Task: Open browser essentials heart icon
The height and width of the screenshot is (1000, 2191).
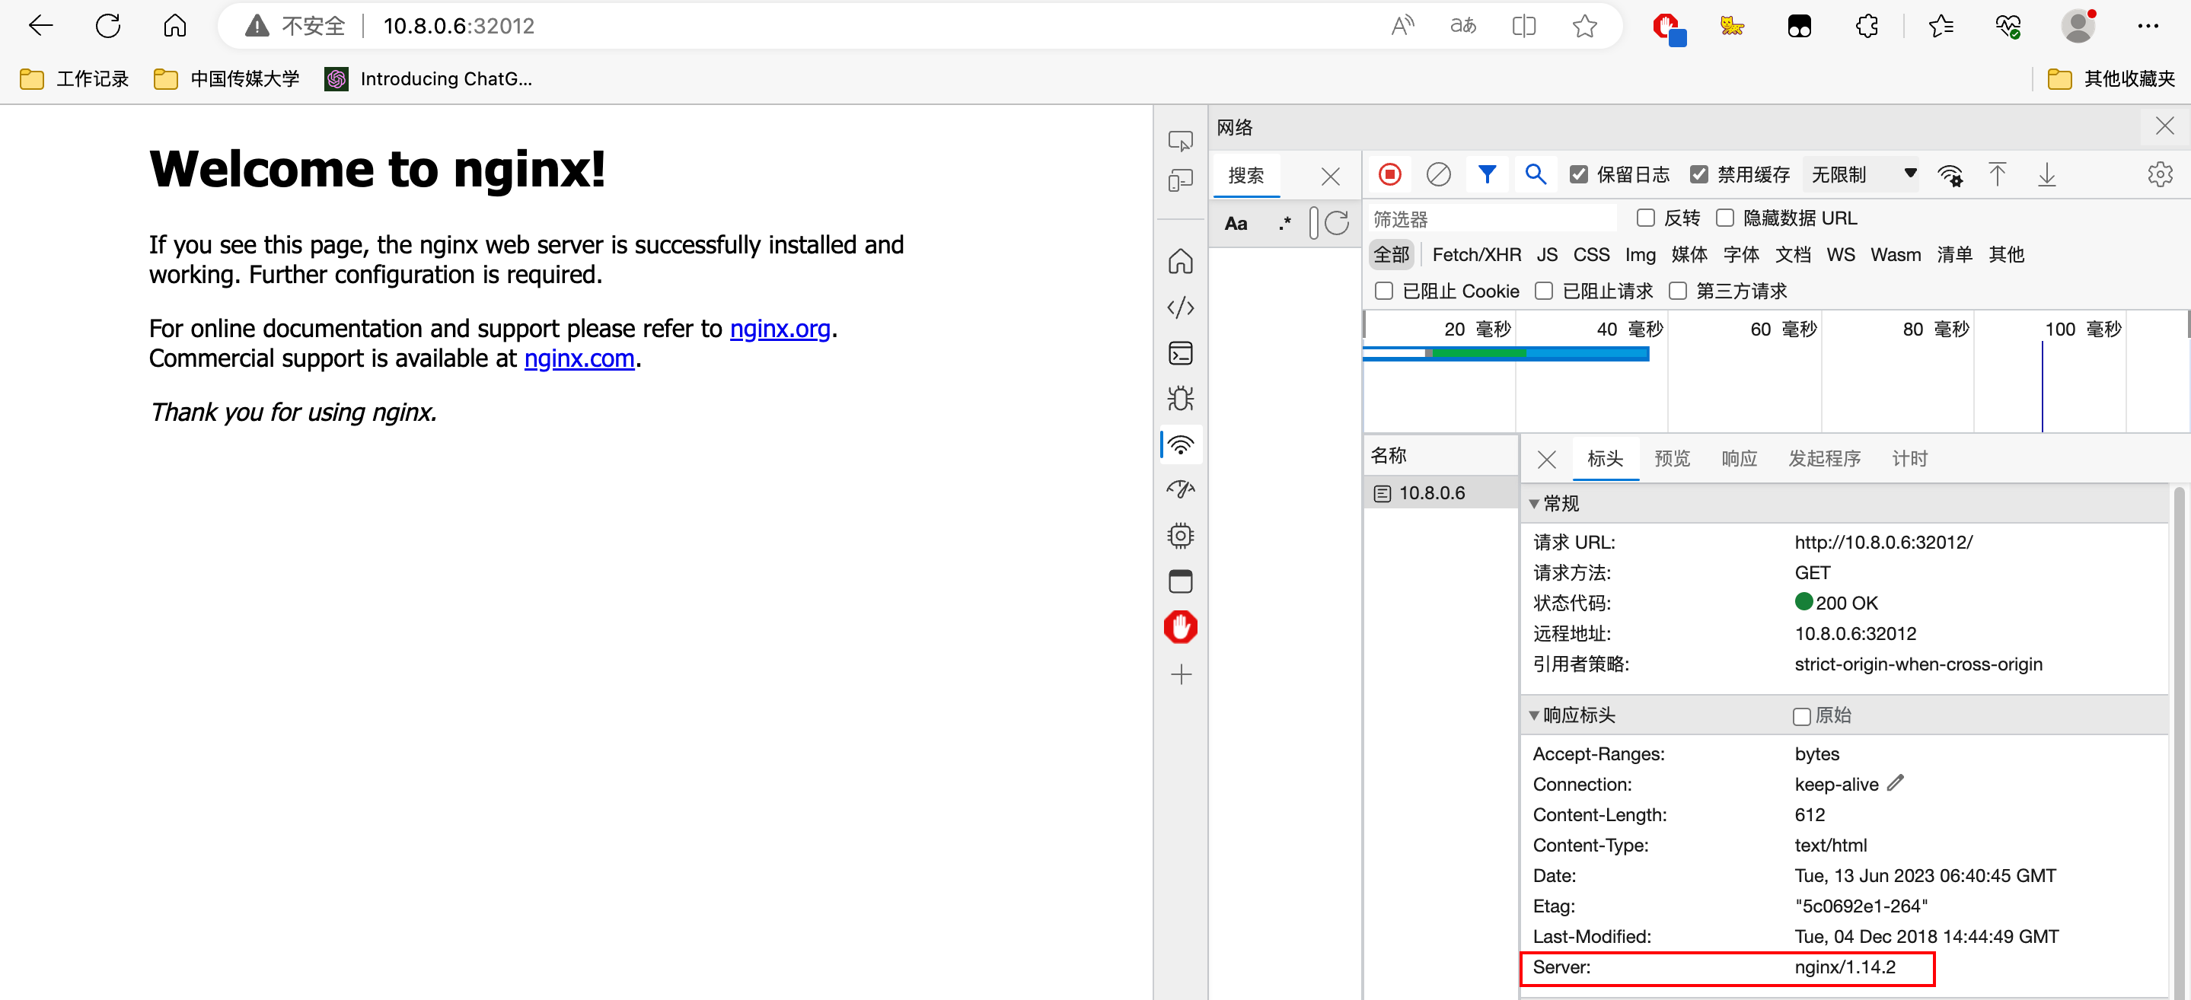Action: (2008, 26)
